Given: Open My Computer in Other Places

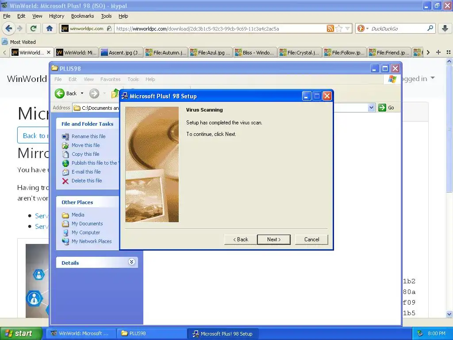Looking at the screenshot, I should tap(85, 232).
